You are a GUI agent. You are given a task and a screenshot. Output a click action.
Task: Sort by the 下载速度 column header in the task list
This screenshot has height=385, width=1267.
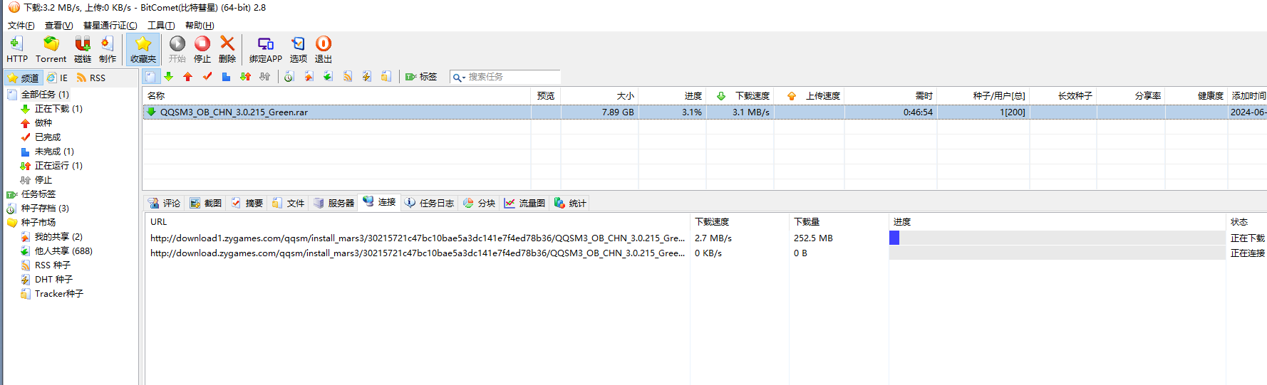740,95
